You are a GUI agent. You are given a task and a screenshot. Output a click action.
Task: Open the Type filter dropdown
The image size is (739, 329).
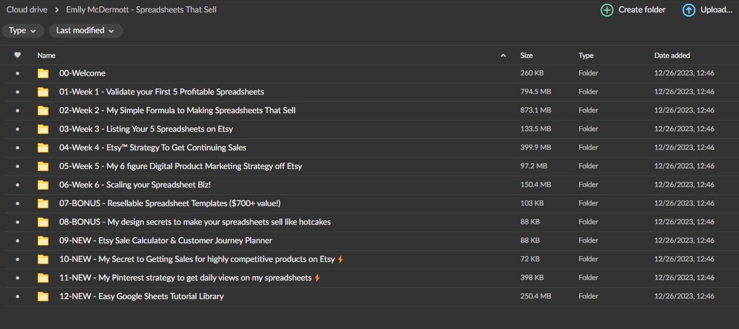[x=23, y=30]
